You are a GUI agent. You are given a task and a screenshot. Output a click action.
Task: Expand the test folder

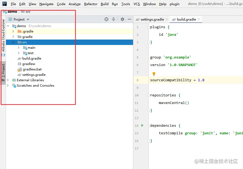click(18, 53)
